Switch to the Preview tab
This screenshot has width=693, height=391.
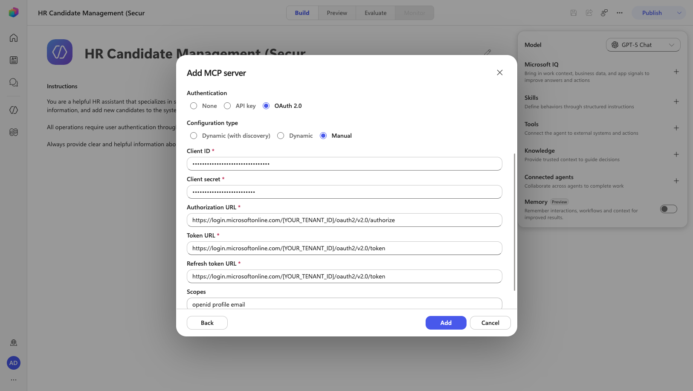point(337,13)
